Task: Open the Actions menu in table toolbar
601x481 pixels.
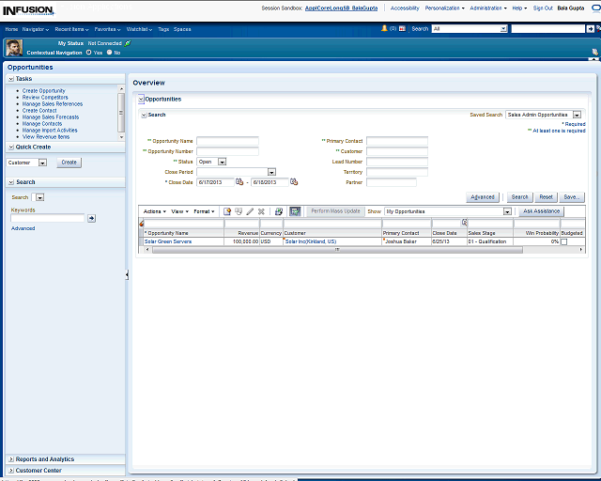Action: click(x=153, y=211)
